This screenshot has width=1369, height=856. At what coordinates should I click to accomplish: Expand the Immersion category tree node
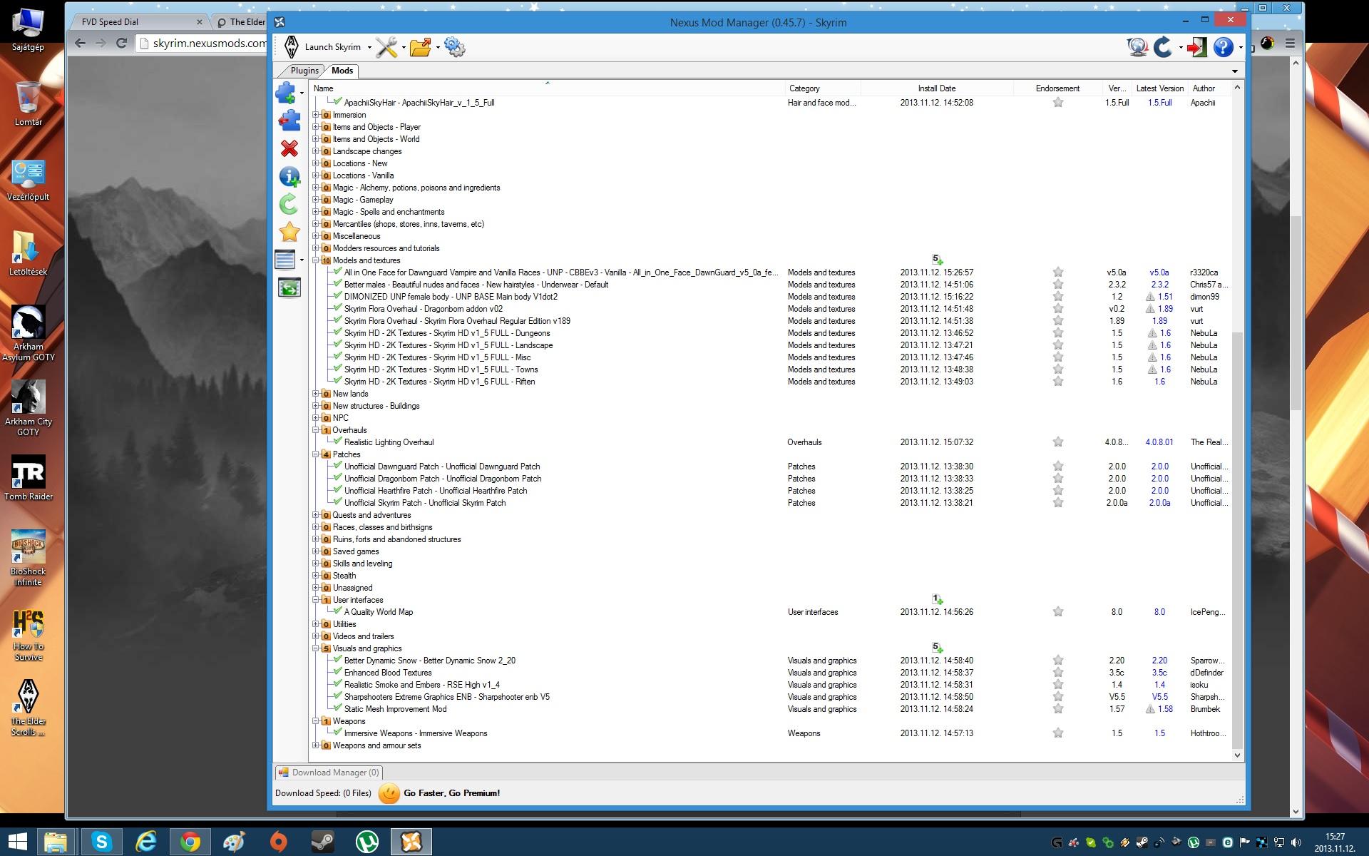[x=316, y=115]
